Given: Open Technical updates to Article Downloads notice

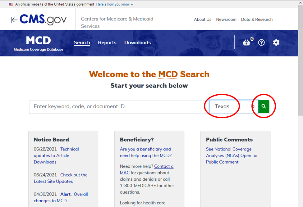Looking at the screenshot, I should coord(56,155).
